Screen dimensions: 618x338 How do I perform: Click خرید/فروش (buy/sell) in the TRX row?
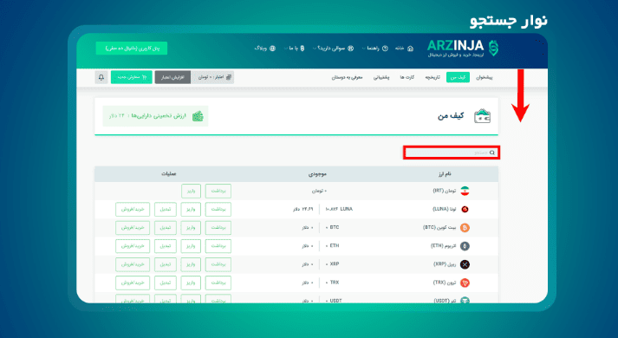tap(133, 283)
